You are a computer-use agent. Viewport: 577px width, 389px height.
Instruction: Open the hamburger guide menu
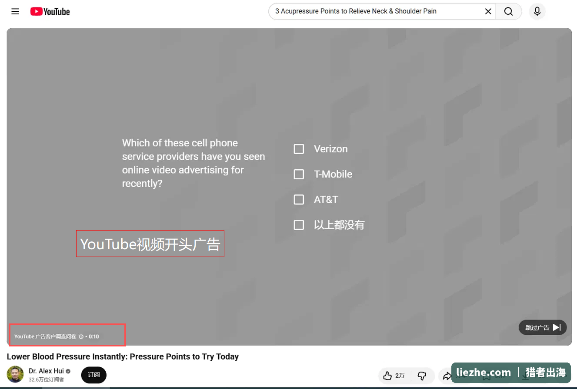tap(15, 12)
